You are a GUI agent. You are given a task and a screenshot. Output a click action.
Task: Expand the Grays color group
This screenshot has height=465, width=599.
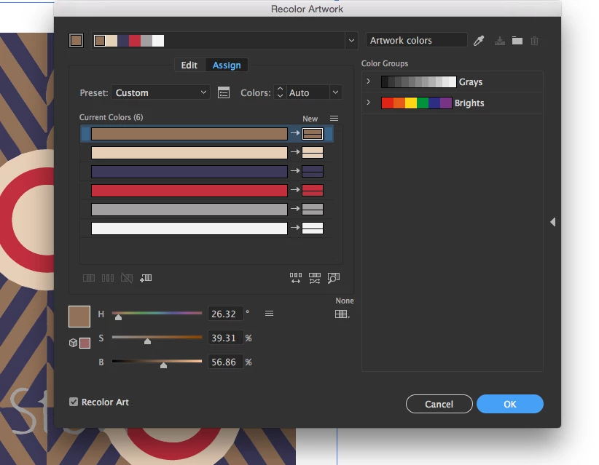tap(368, 82)
